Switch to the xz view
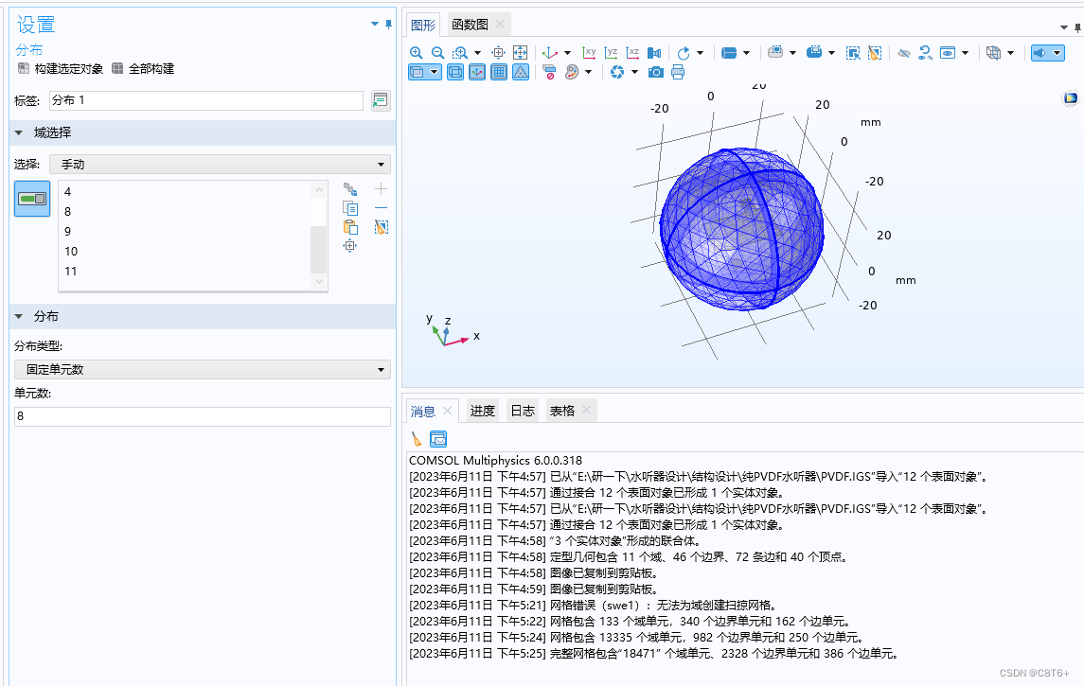Screen dimensions: 1084x686 [x=632, y=52]
